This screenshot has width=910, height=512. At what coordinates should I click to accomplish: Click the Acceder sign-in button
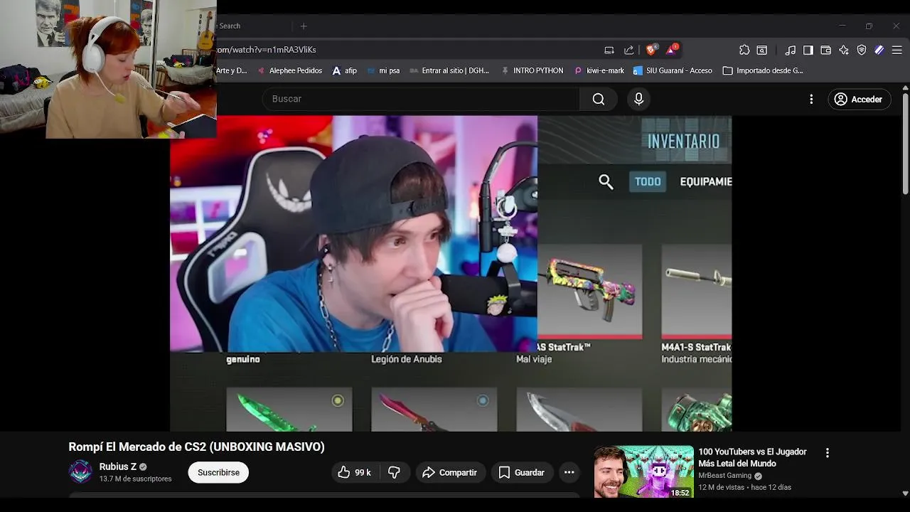[x=859, y=99]
